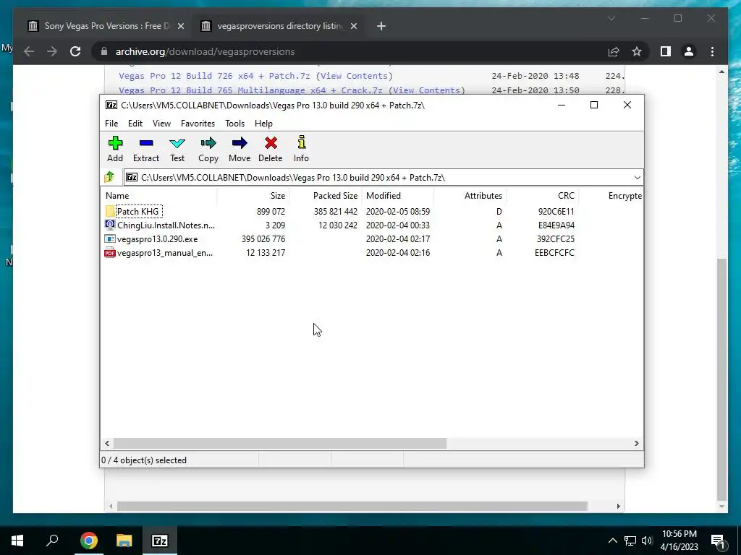Open Chrome tab search chevron

[611, 18]
